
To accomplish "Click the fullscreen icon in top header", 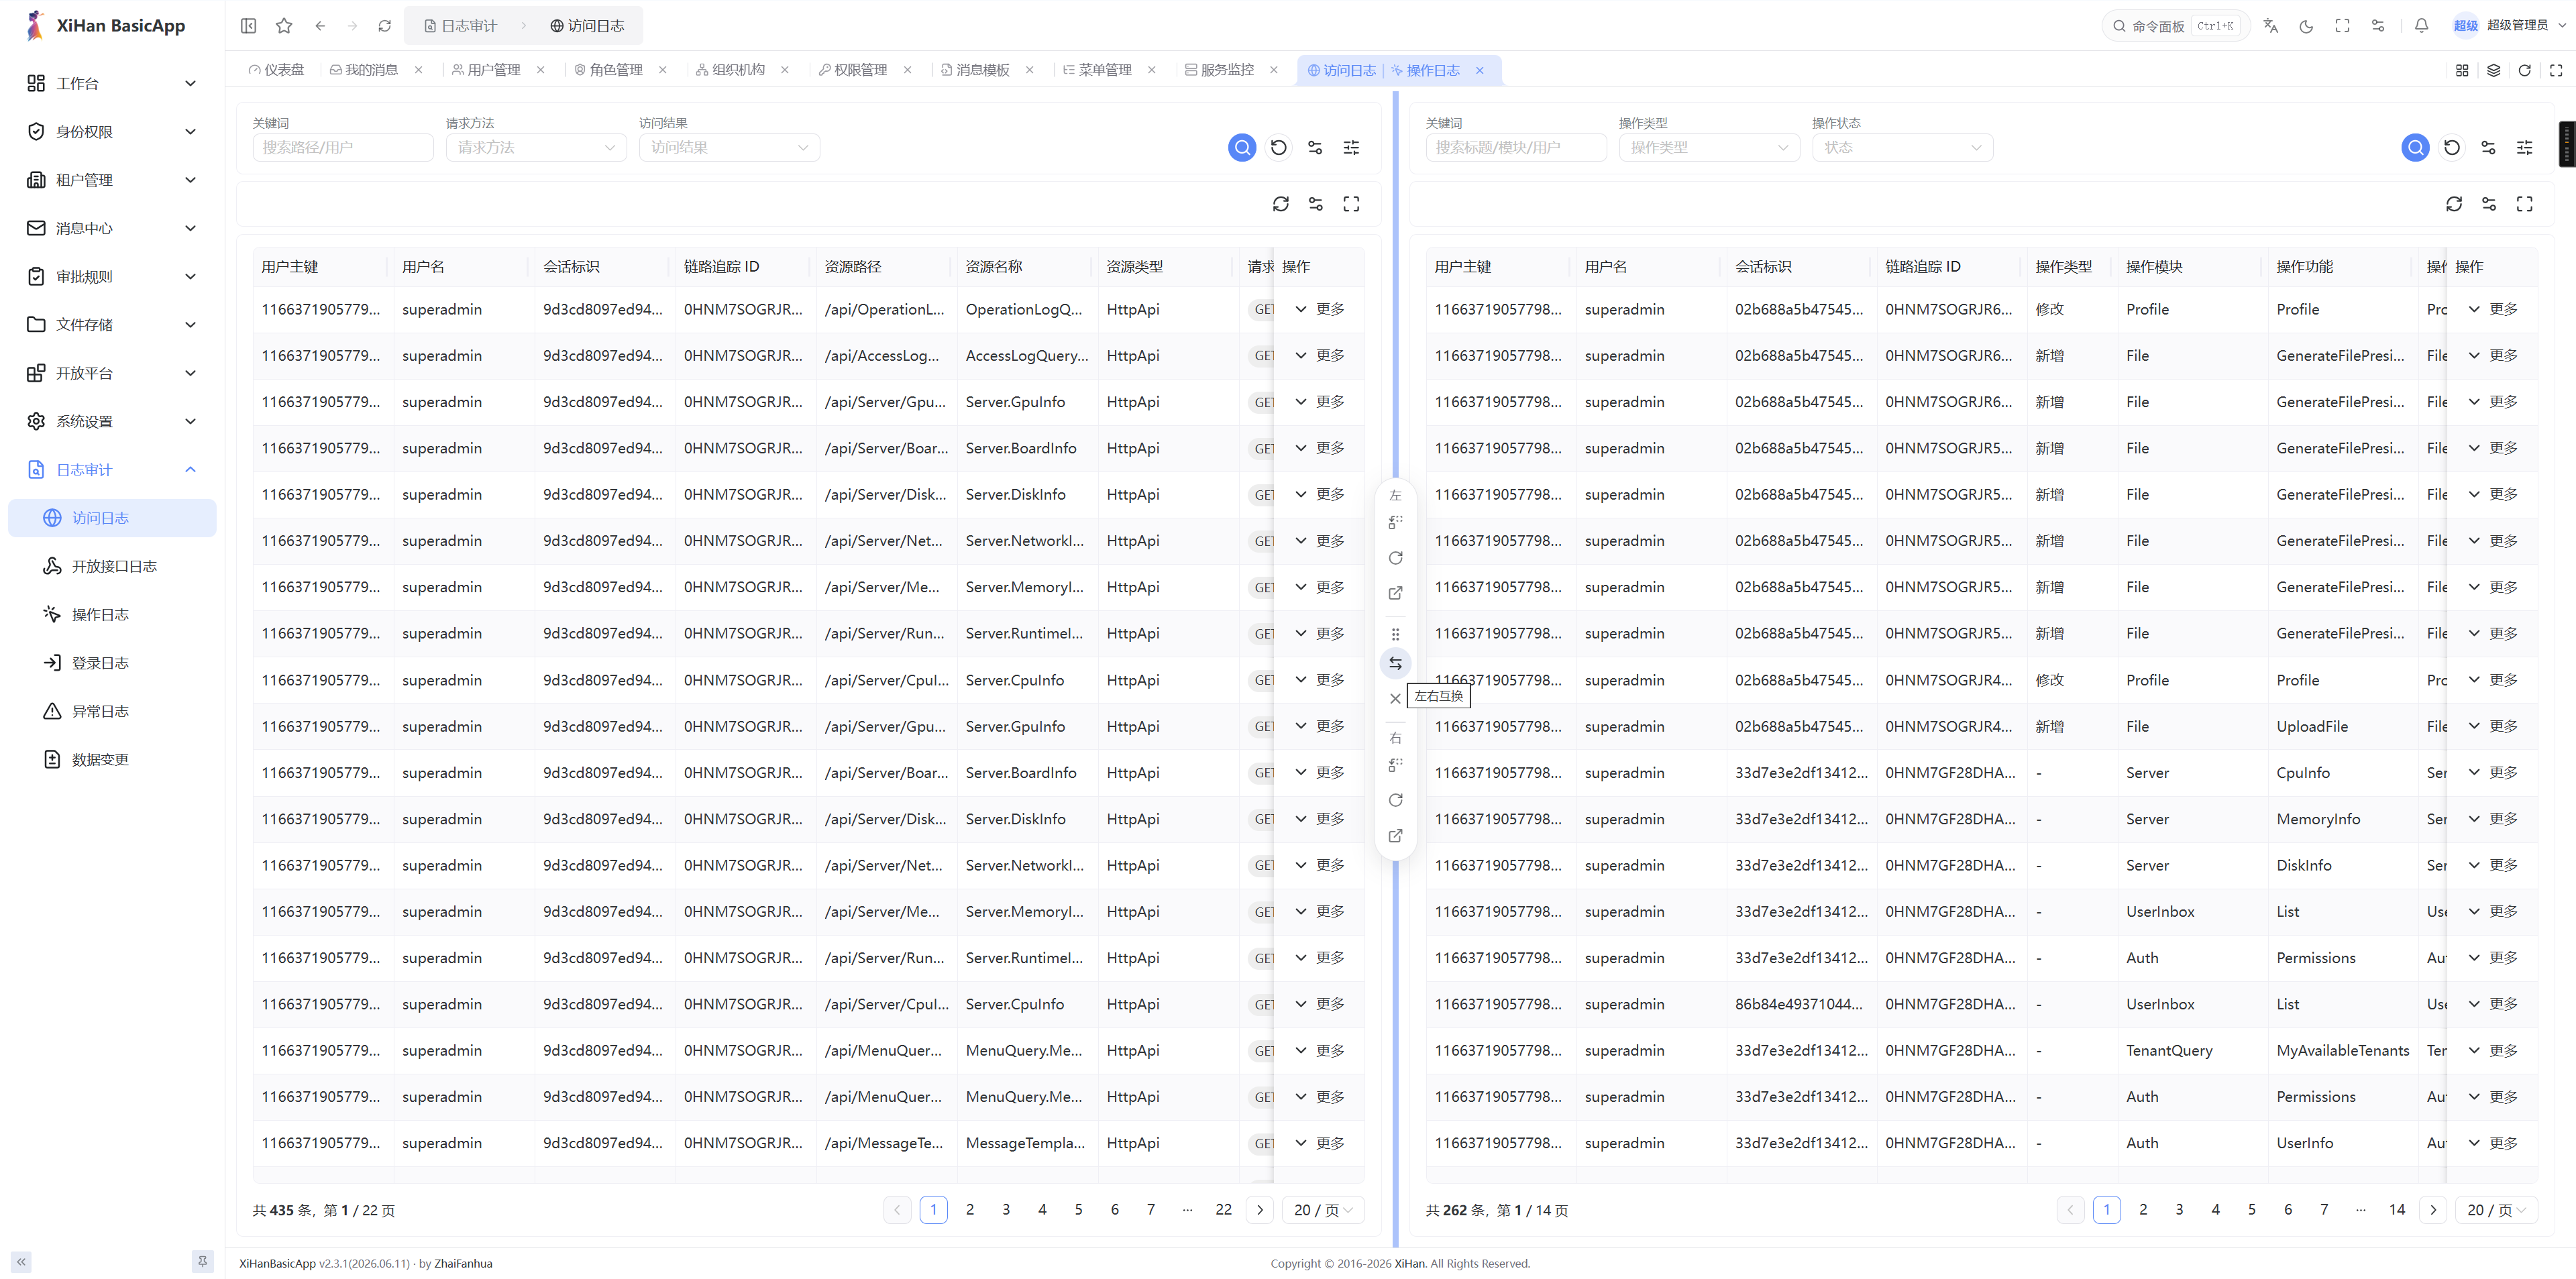I will coord(2343,26).
